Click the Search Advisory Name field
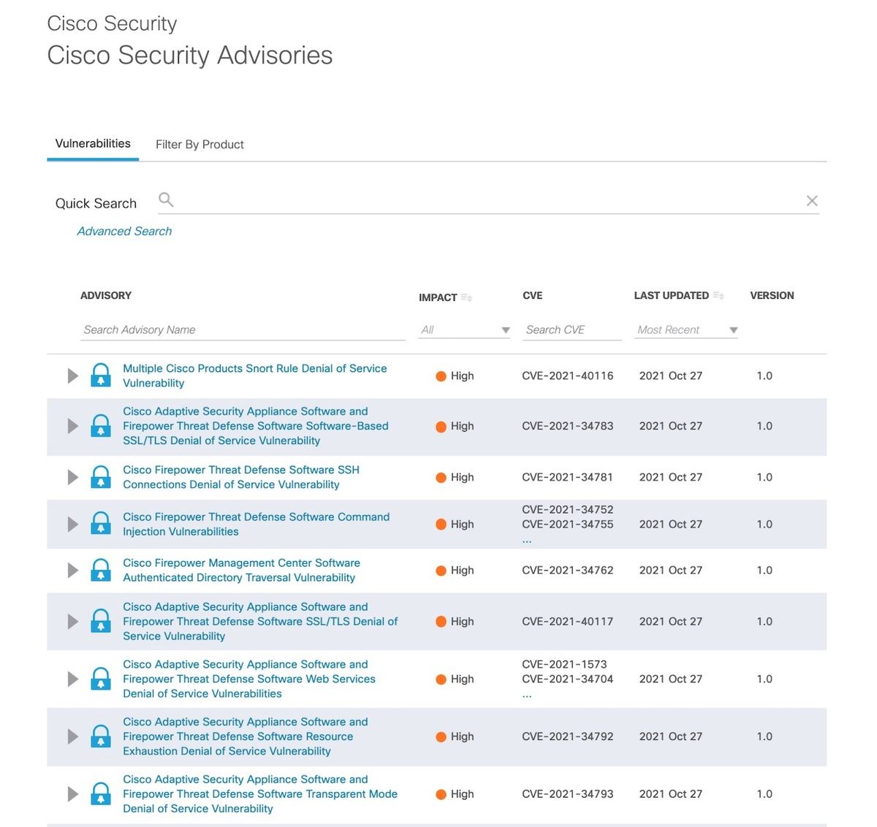The height and width of the screenshot is (827, 877). [243, 329]
